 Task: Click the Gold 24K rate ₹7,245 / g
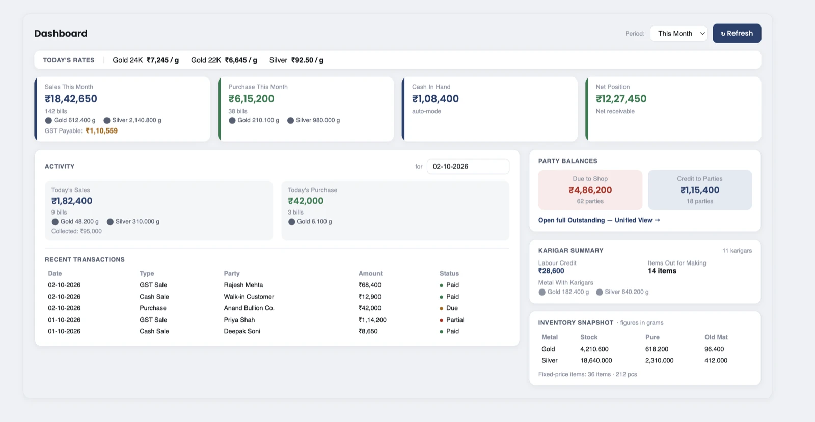[x=162, y=60]
